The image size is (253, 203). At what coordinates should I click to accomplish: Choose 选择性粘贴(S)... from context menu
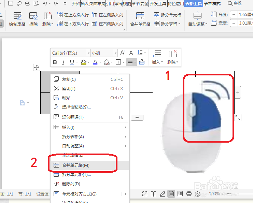click(90, 107)
